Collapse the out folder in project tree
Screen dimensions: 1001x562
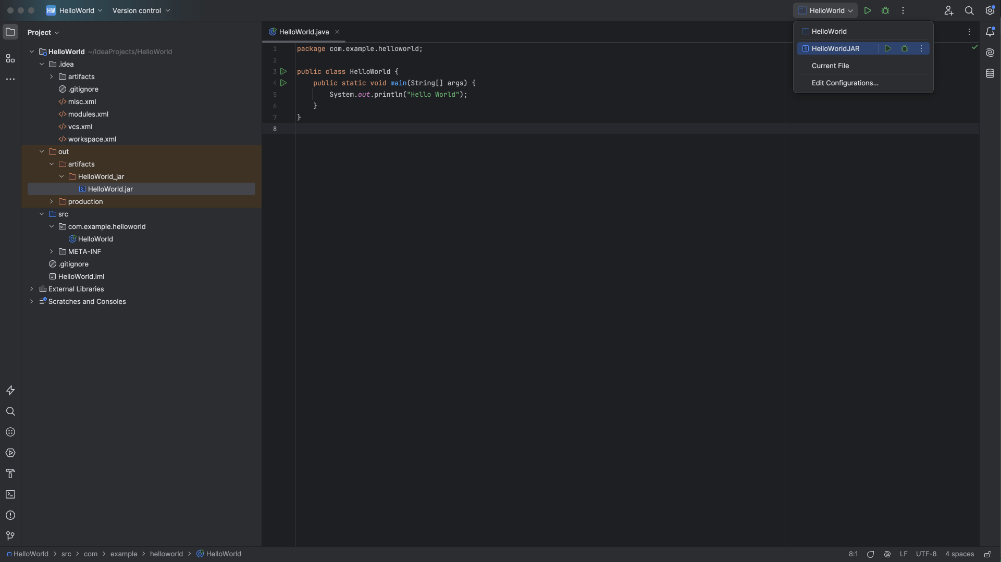[x=42, y=151]
